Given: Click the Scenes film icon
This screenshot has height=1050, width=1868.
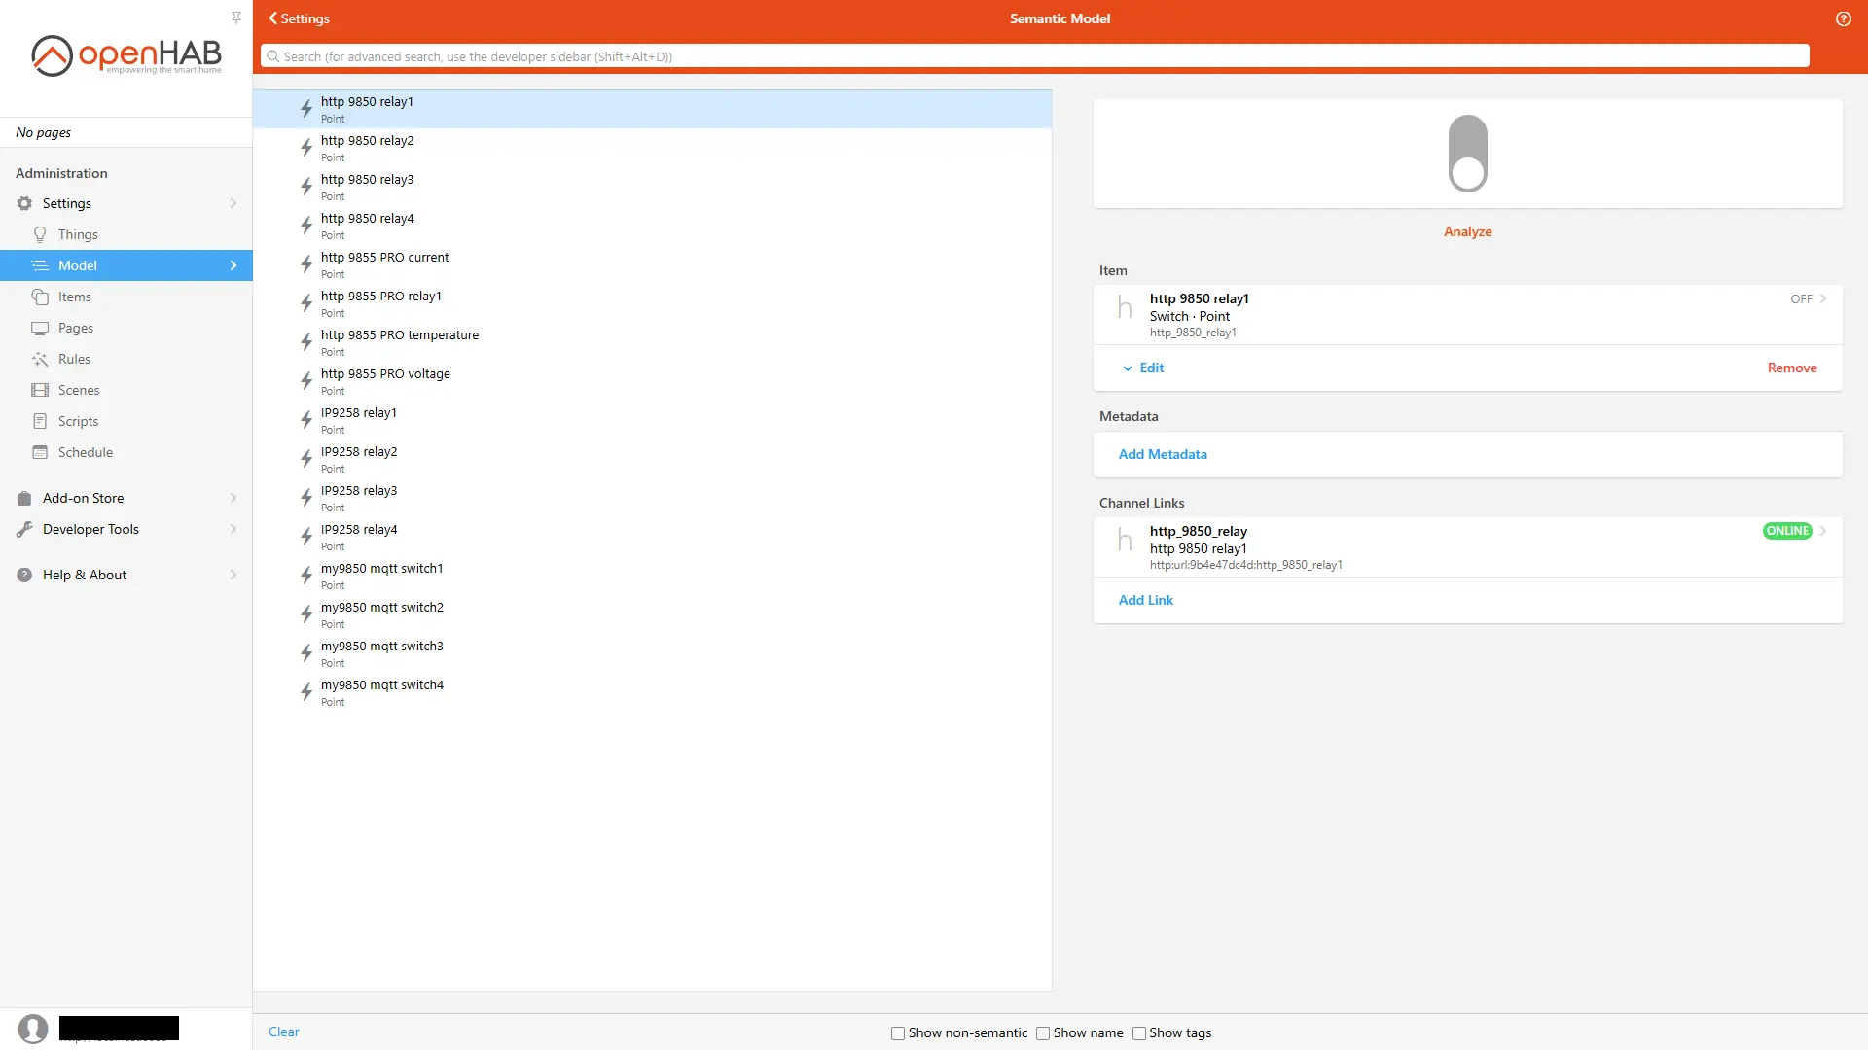Looking at the screenshot, I should (x=40, y=390).
